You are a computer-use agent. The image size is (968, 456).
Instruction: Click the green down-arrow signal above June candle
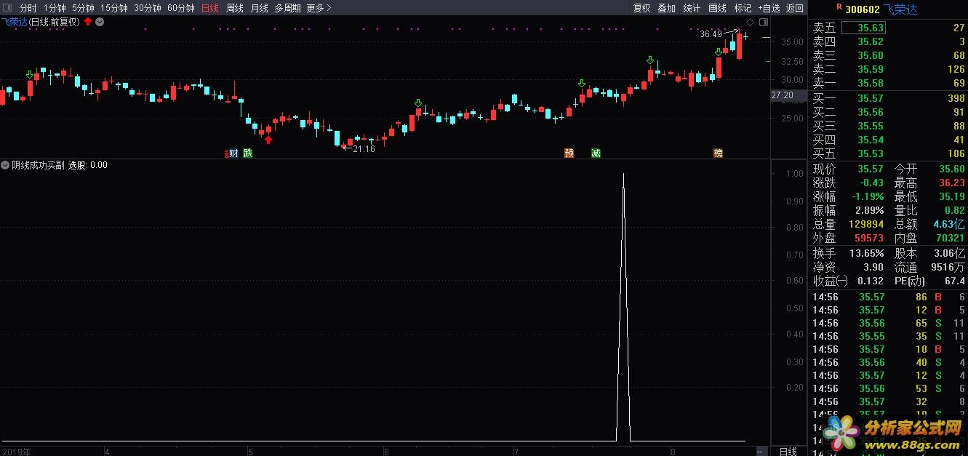click(417, 103)
